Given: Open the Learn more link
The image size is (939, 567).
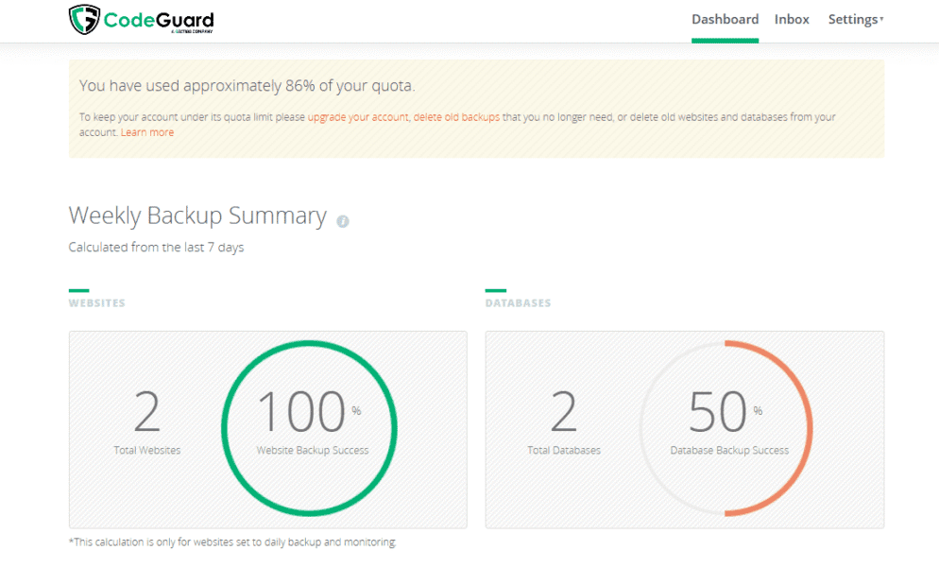Looking at the screenshot, I should click(147, 132).
